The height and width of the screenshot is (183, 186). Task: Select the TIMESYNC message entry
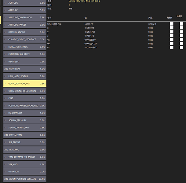coord(25,150)
